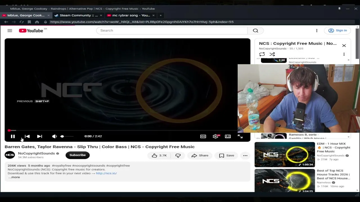This screenshot has height=202, width=360.
Task: Save the video to a playlist
Action: click(227, 155)
